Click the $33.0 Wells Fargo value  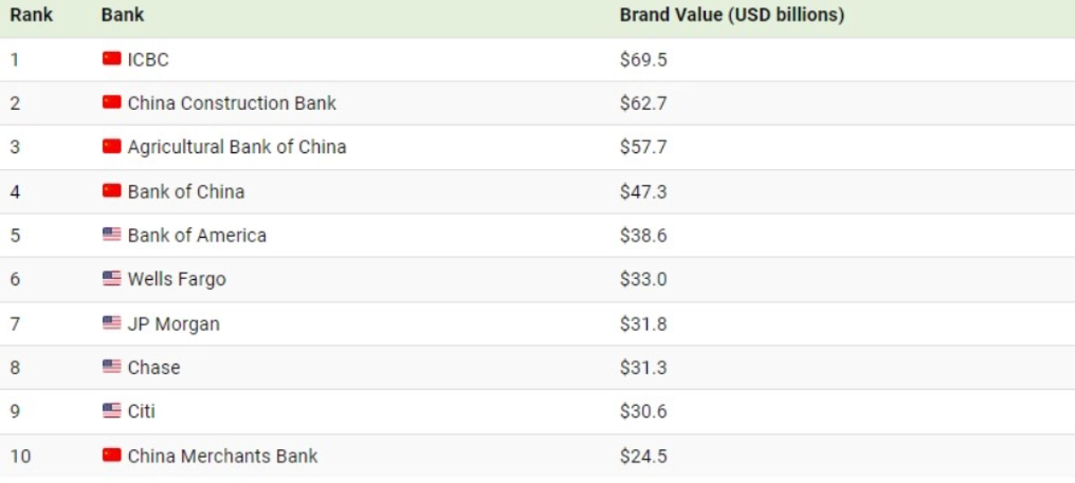point(643,279)
